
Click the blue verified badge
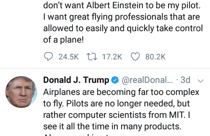click(115, 80)
